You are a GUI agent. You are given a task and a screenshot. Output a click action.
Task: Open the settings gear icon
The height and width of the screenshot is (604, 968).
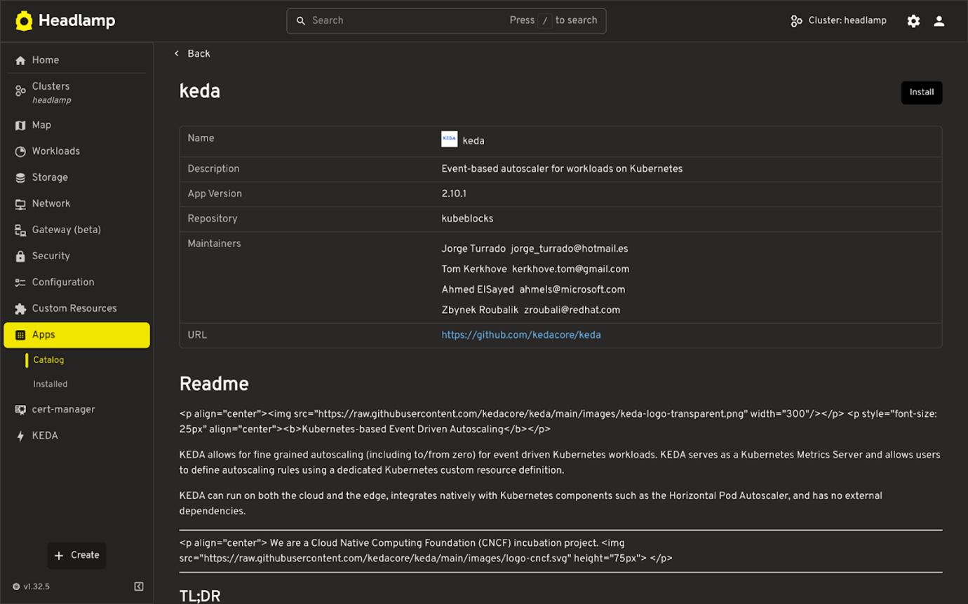913,21
